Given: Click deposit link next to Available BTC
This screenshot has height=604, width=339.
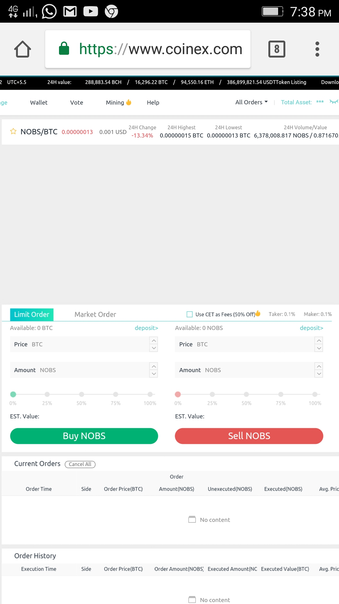Looking at the screenshot, I should pyautogui.click(x=146, y=328).
